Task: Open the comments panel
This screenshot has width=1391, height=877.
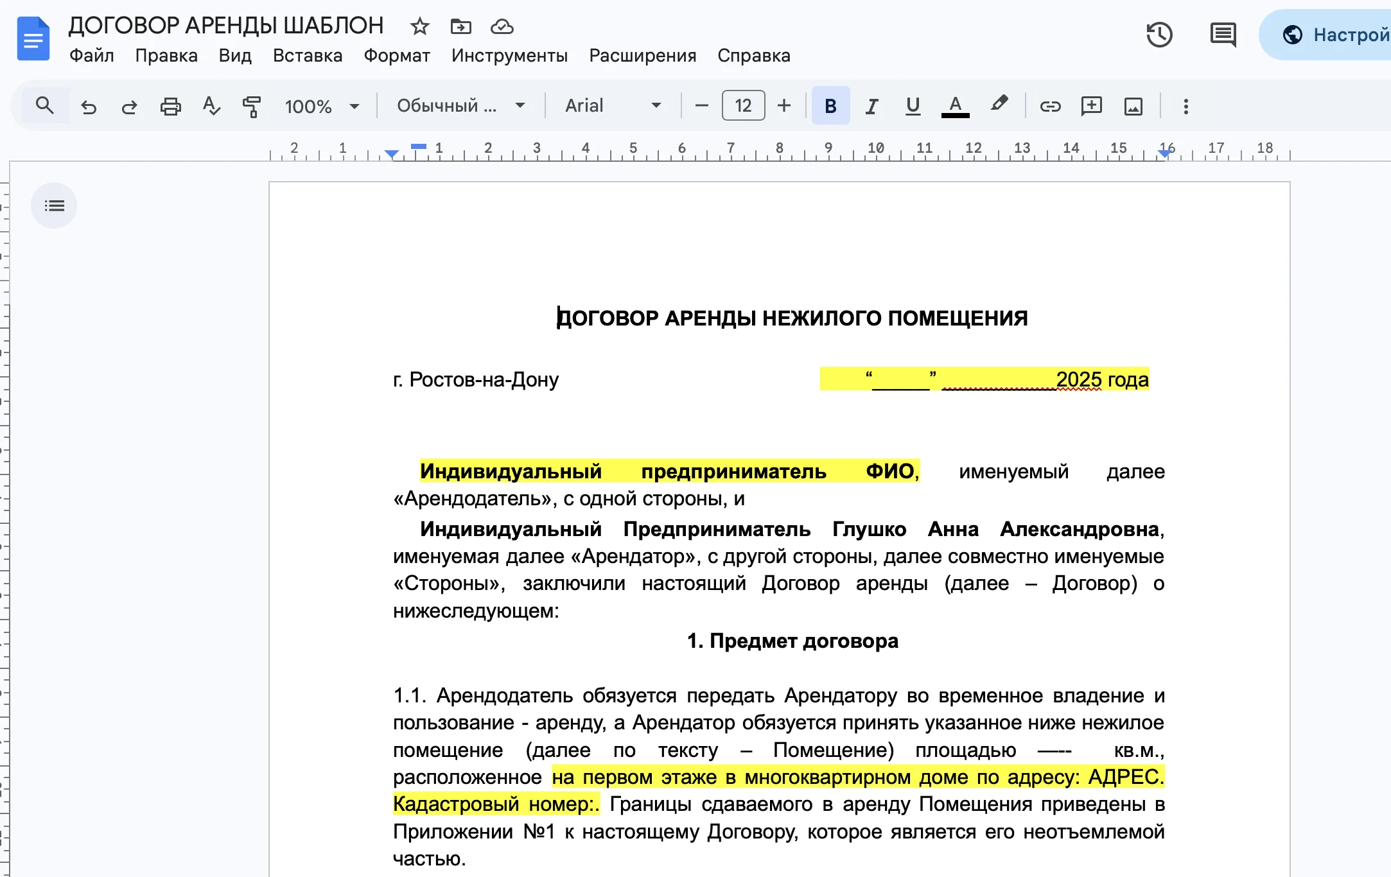Action: point(1222,35)
